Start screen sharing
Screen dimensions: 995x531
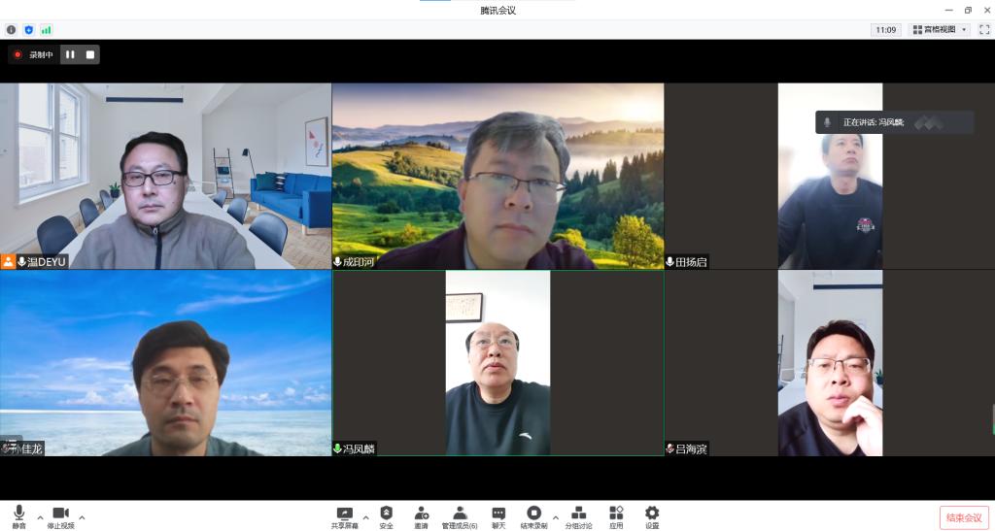[x=344, y=515]
